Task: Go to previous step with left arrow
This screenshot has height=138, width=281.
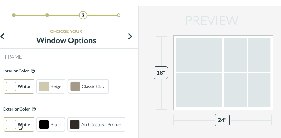Action: tap(3, 36)
